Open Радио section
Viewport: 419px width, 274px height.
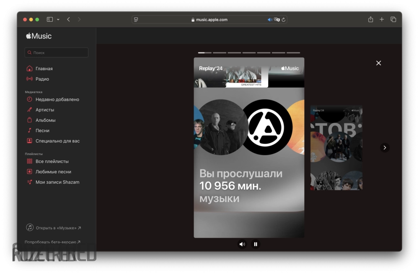coord(42,79)
